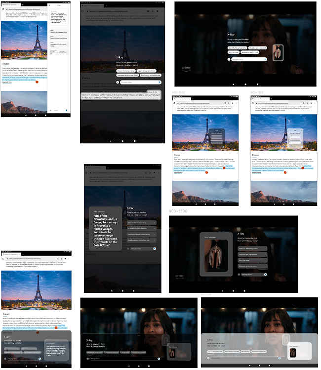Reload page in the side-panel mockup browser
Viewport: 321px width, 370px height.
[3, 9]
